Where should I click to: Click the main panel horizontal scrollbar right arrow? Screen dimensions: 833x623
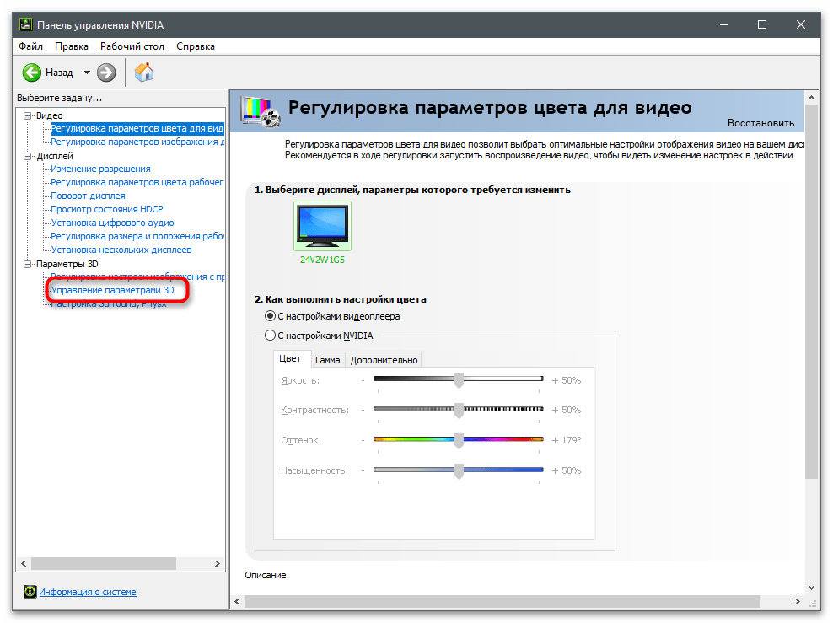(797, 601)
